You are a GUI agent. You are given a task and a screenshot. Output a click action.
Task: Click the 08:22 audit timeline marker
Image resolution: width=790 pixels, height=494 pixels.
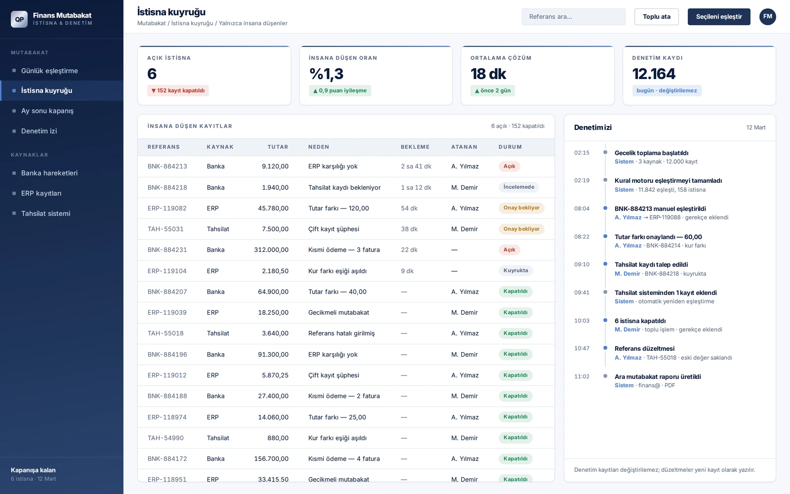click(605, 236)
